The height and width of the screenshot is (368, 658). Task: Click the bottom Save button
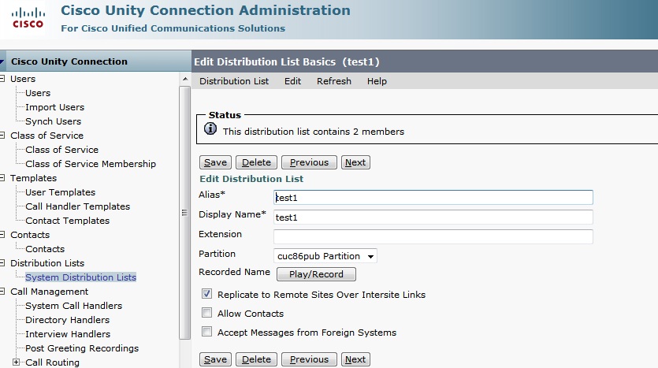(215, 359)
